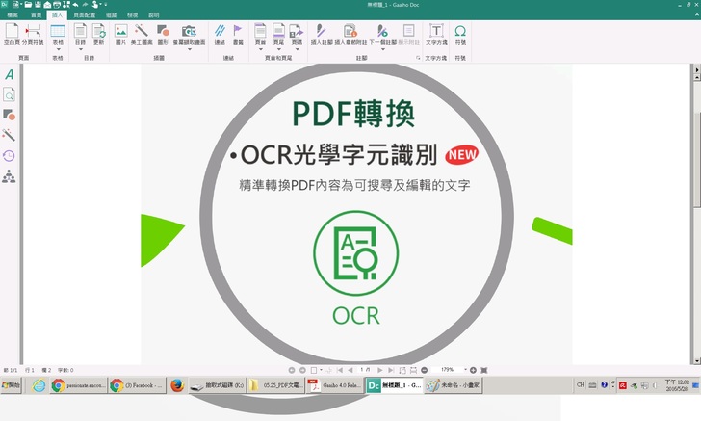Zoom out with the minus button
The width and height of the screenshot is (701, 421).
click(425, 370)
